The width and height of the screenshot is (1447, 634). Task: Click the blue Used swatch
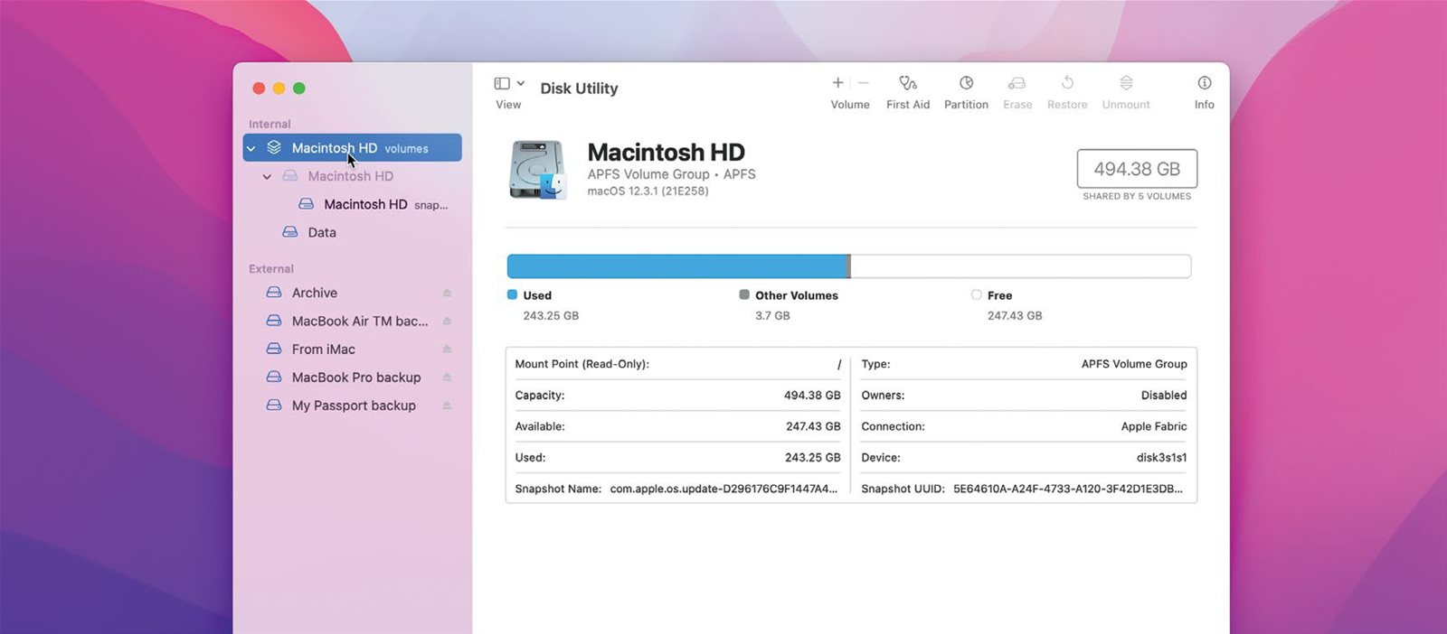[x=512, y=294]
